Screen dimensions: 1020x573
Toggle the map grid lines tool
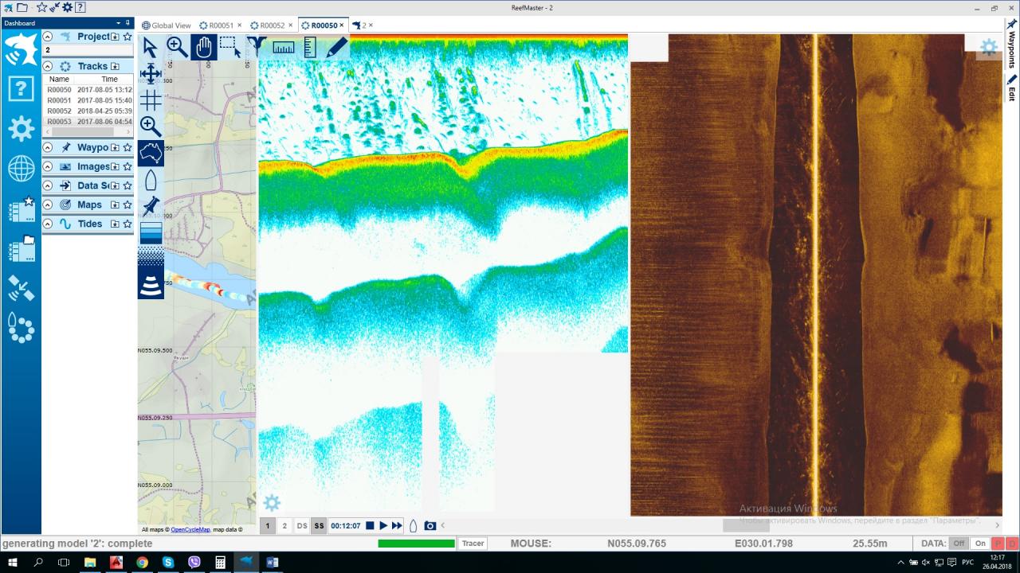point(151,100)
